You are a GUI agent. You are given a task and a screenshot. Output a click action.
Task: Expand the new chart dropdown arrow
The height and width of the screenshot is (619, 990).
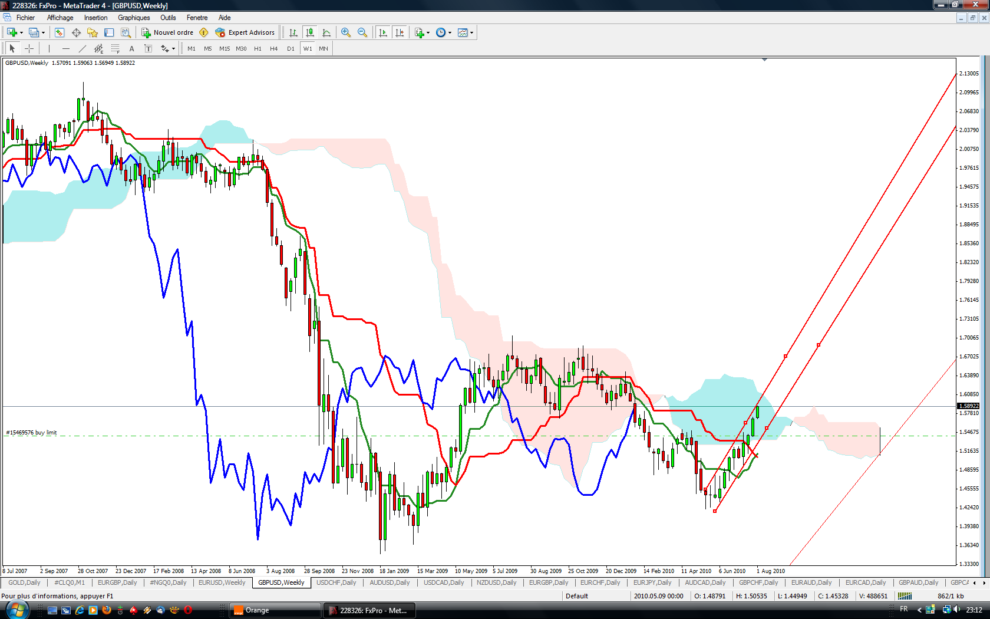pos(21,32)
